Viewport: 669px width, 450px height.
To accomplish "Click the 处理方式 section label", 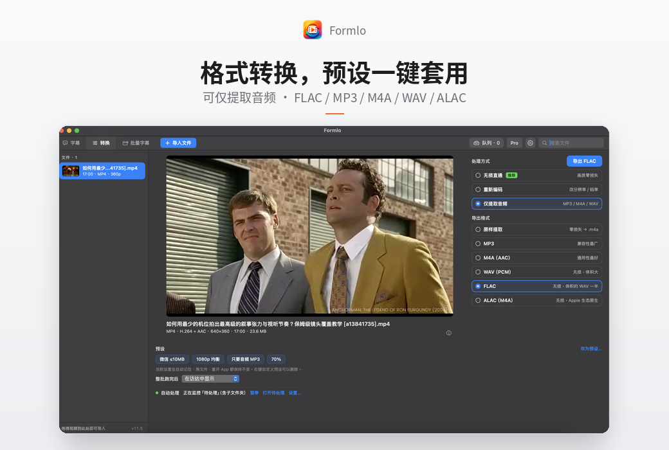I will (481, 161).
